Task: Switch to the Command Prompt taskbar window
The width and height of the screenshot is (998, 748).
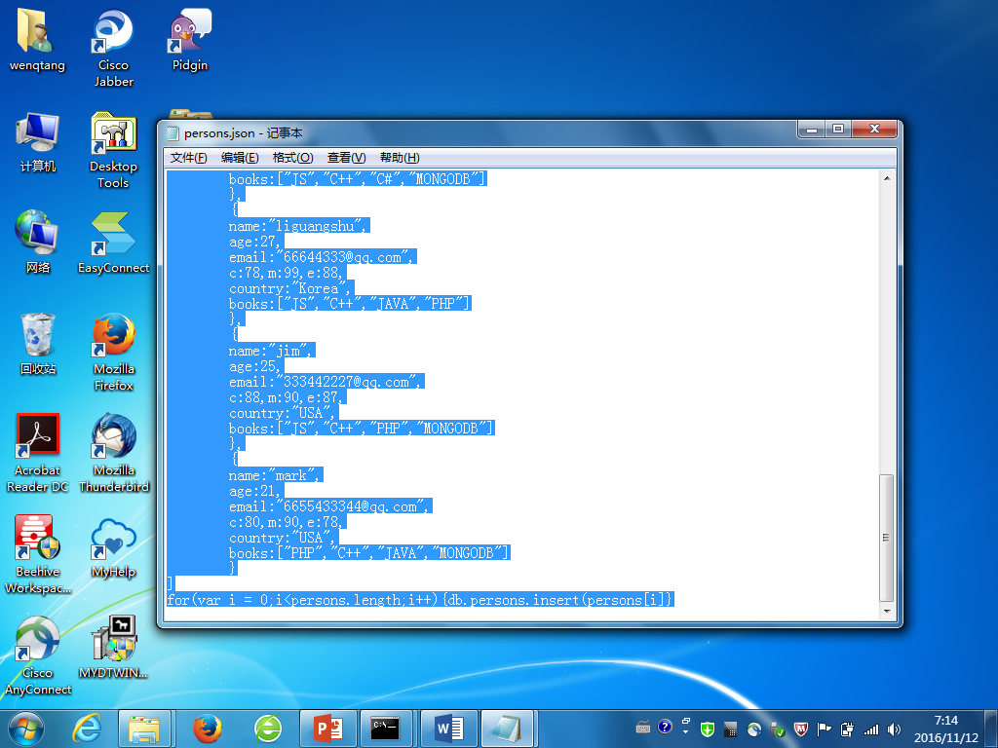Action: click(x=386, y=729)
